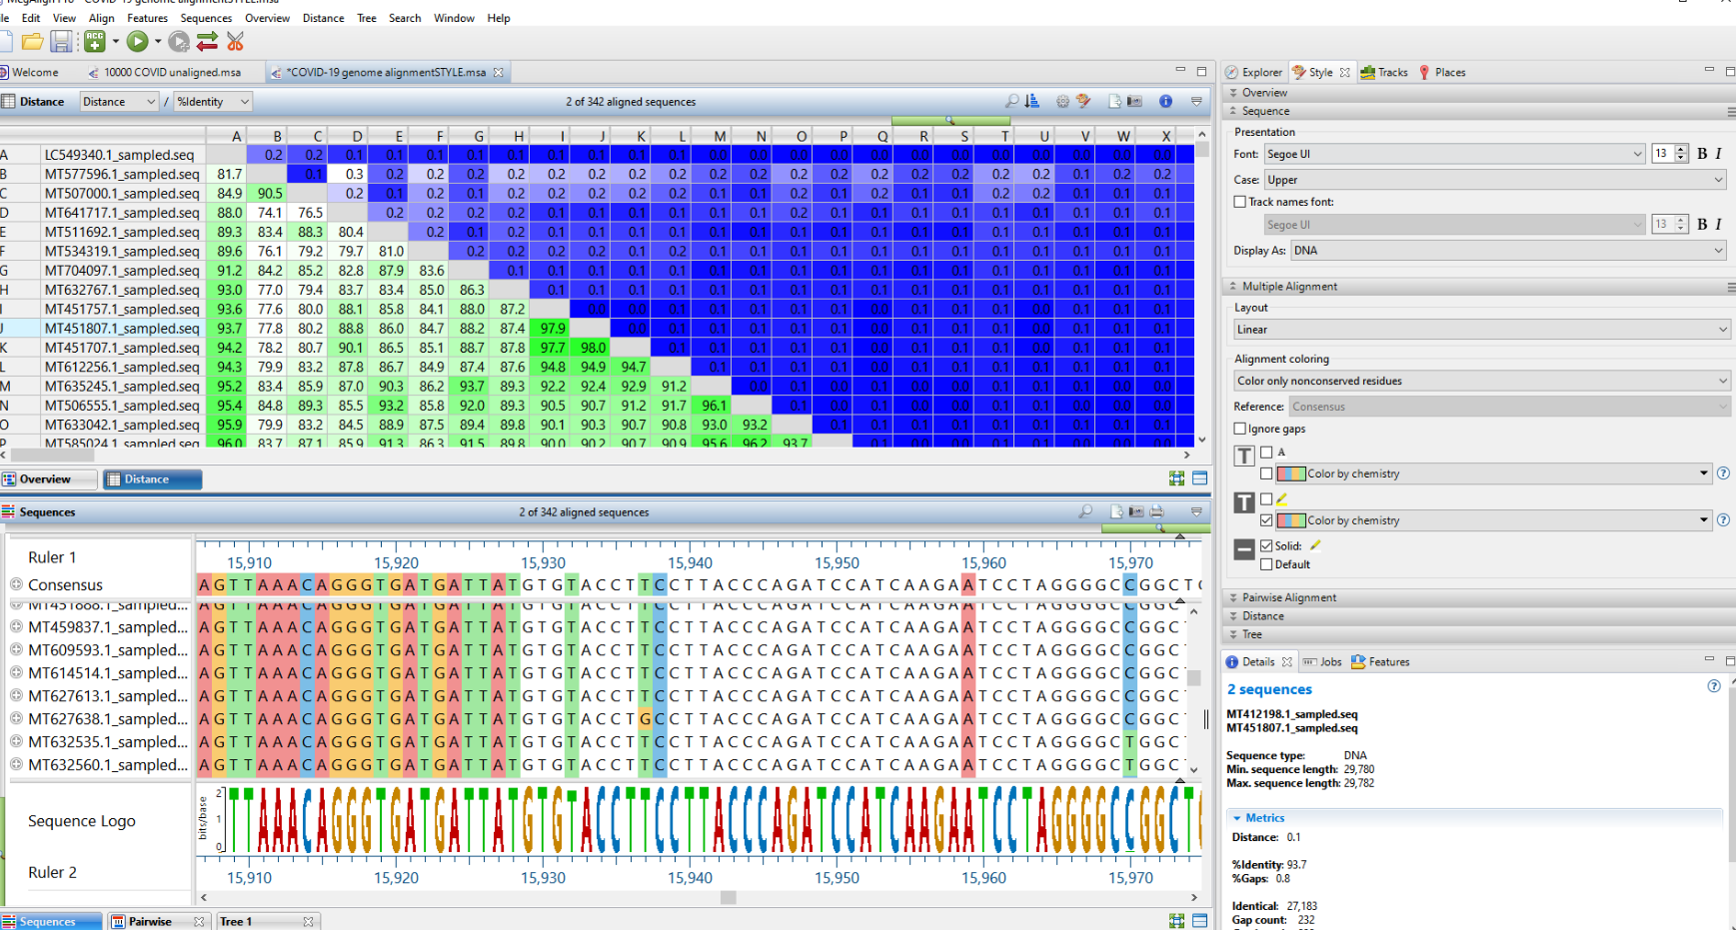Click the sort icon in Distance view header
This screenshot has height=930, width=1736.
point(1032,101)
